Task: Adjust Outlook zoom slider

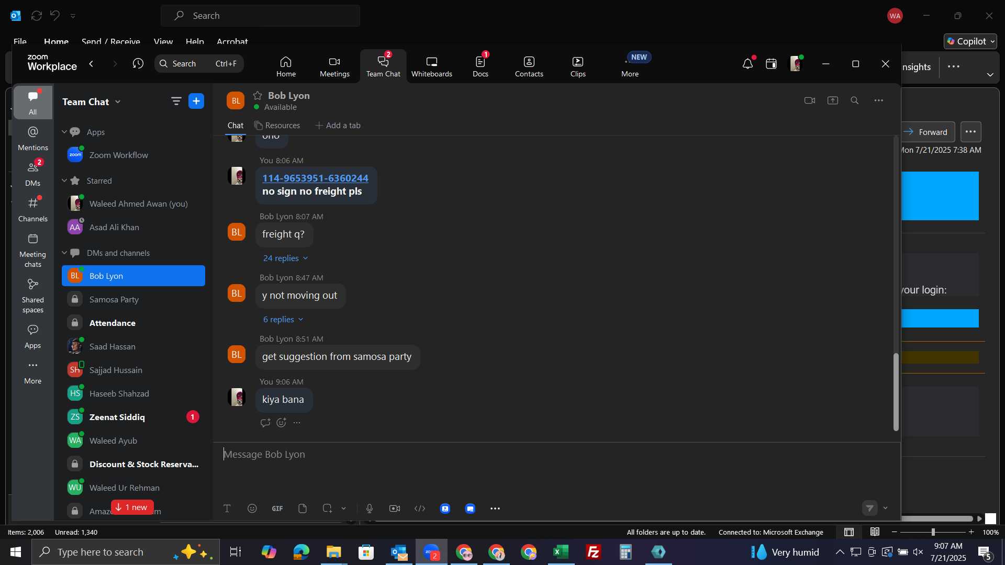Action: coord(933,532)
